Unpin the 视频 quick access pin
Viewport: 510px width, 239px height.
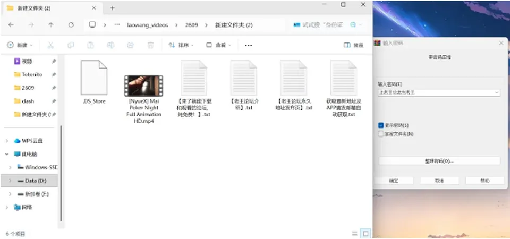[x=54, y=61]
